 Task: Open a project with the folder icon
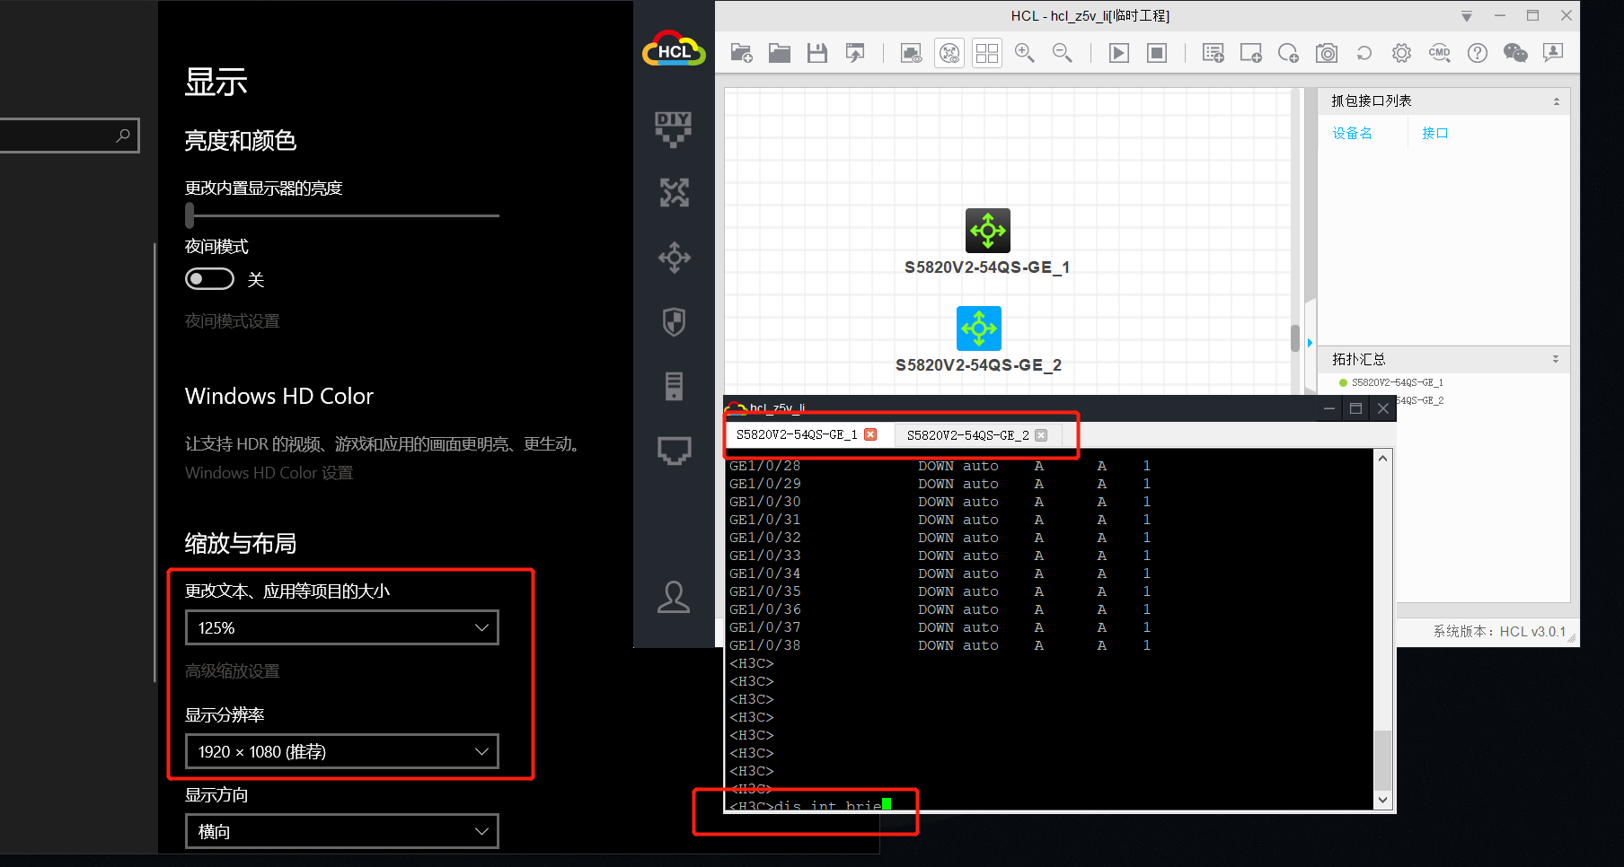[779, 53]
